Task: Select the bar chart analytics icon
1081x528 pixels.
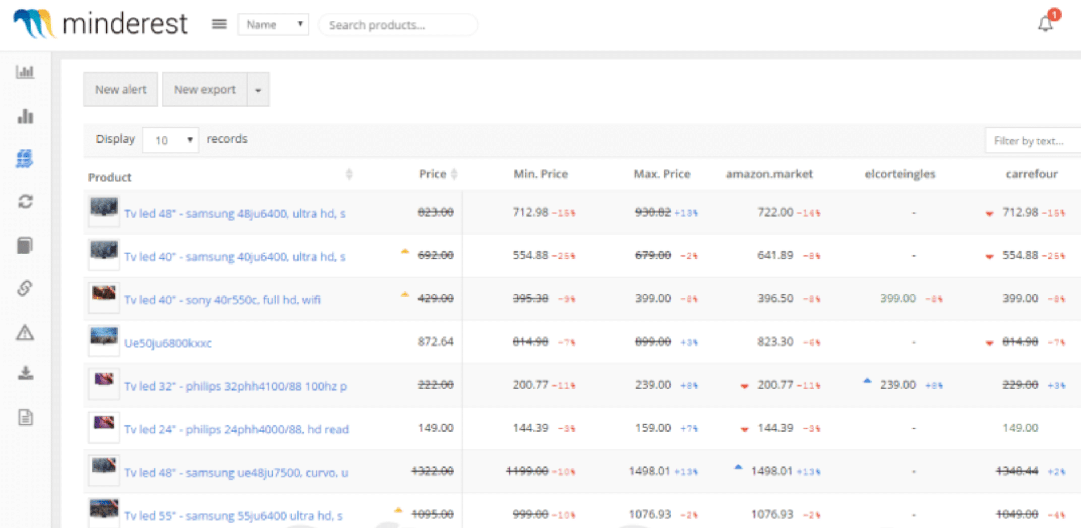Action: (x=26, y=116)
